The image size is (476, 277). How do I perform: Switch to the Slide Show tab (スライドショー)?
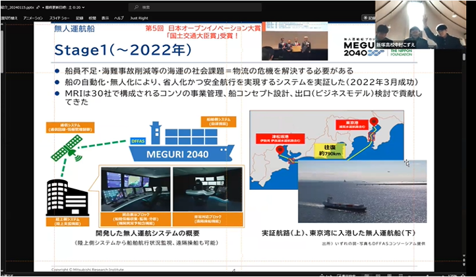pyautogui.click(x=59, y=18)
